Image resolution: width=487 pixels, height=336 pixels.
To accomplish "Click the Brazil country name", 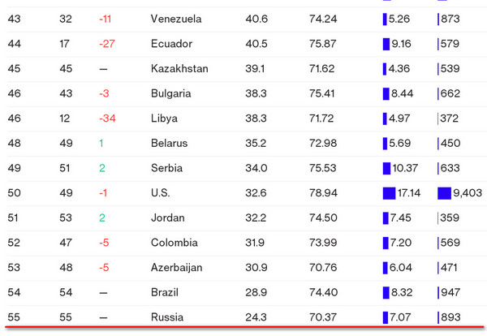I will point(165,292).
